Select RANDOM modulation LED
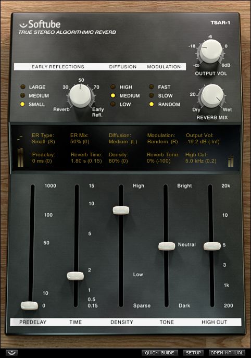 [x=152, y=104]
